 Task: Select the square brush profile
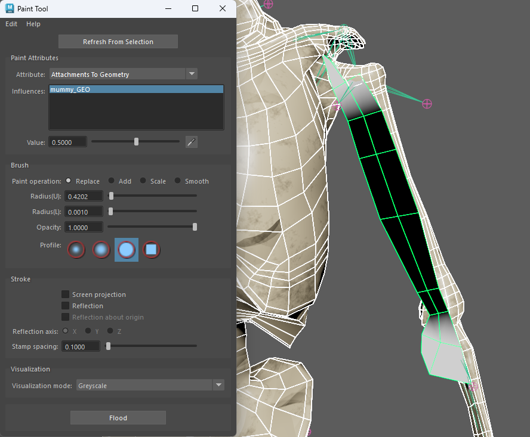152,249
